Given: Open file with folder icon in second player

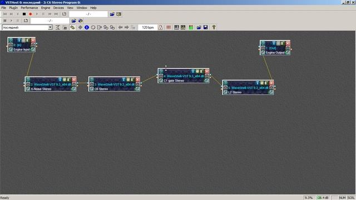Looking at the screenshot, I should pos(74,21).
